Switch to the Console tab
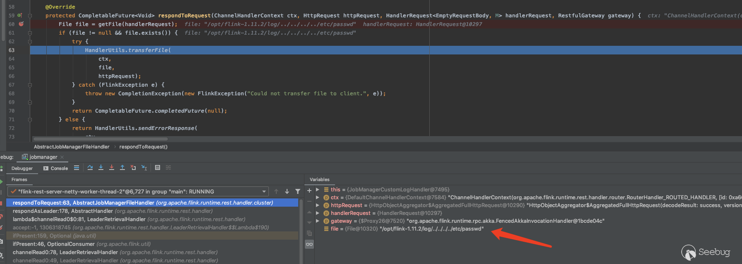The width and height of the screenshot is (742, 264). point(56,168)
